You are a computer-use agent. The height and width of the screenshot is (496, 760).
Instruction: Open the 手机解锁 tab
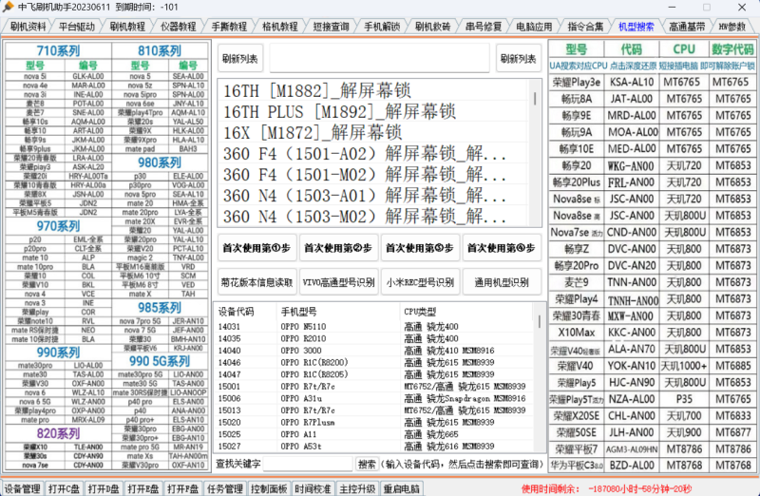click(382, 27)
